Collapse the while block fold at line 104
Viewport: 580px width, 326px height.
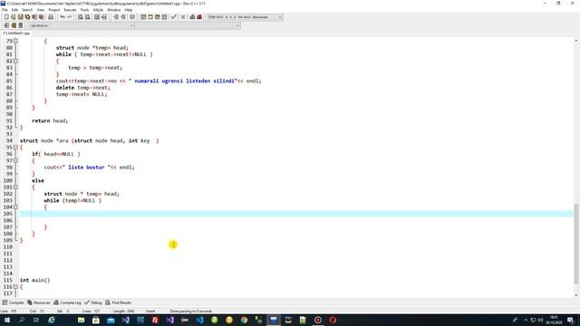[15, 207]
